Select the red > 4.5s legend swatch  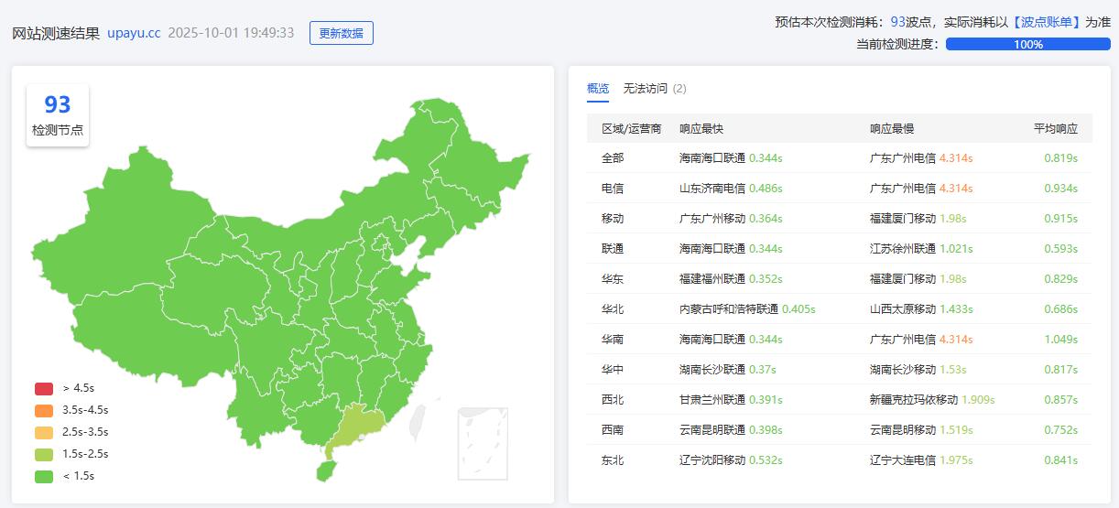point(44,388)
